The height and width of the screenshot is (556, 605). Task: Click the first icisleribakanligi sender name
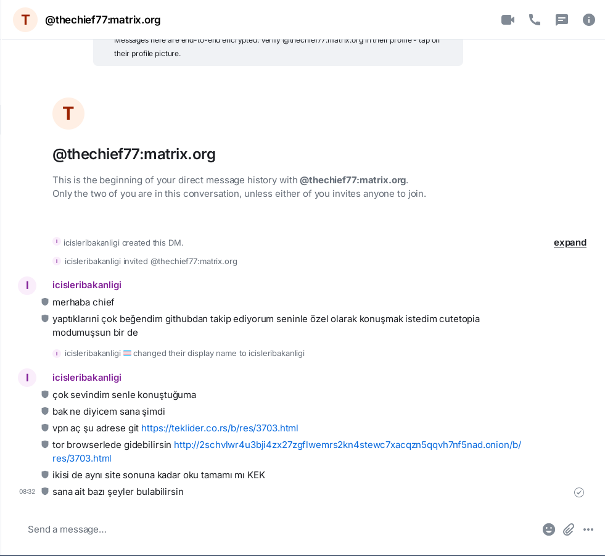pyautogui.click(x=87, y=285)
